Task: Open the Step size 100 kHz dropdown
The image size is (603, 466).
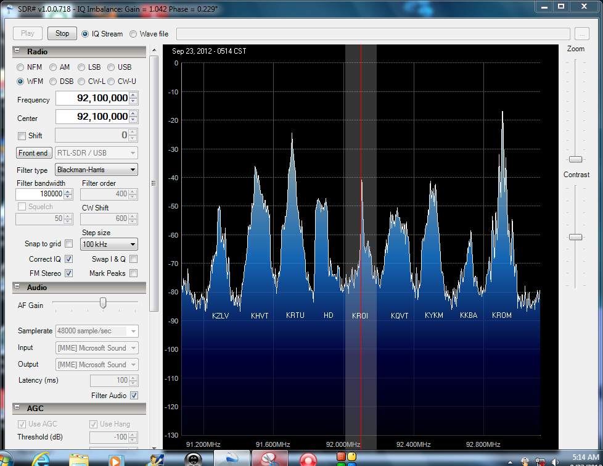Action: 109,244
